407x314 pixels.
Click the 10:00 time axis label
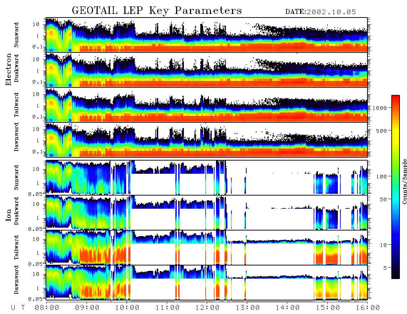(x=127, y=308)
